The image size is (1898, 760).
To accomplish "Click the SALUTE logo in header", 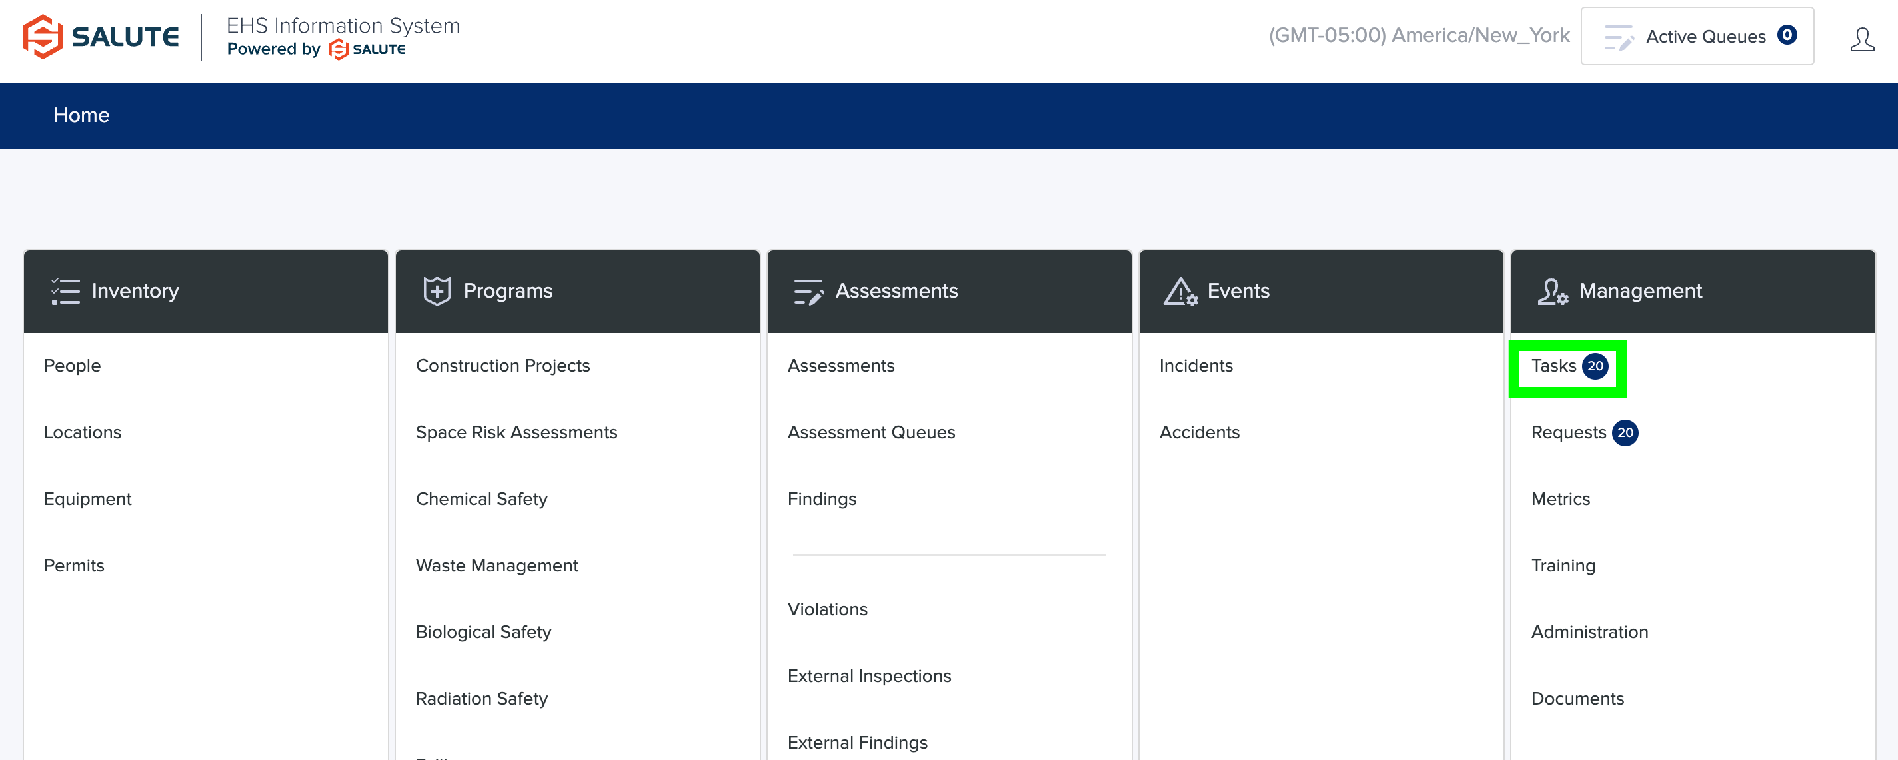I will (x=101, y=36).
